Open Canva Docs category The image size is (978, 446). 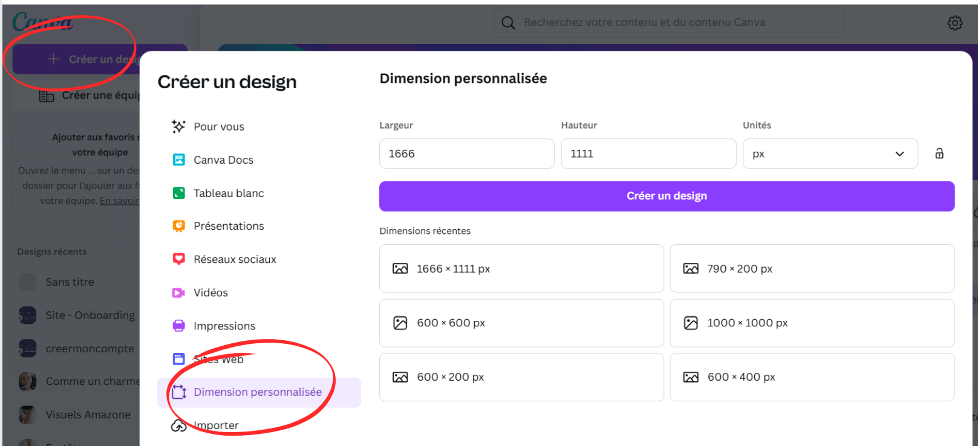[223, 160]
